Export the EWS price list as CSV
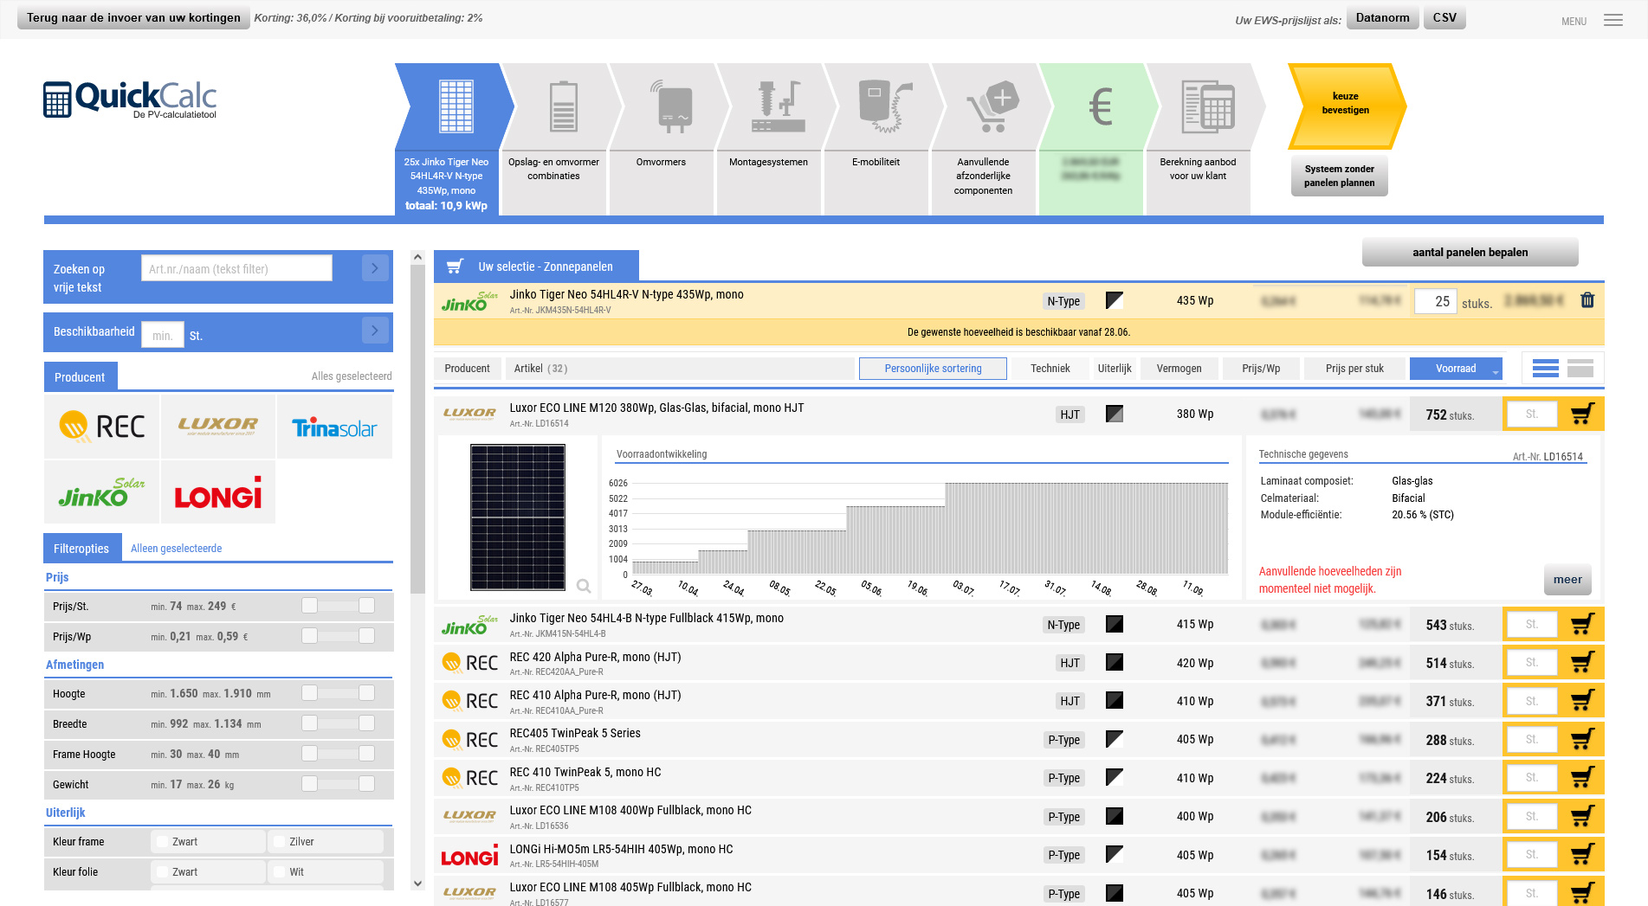The height and width of the screenshot is (906, 1648). click(1444, 16)
